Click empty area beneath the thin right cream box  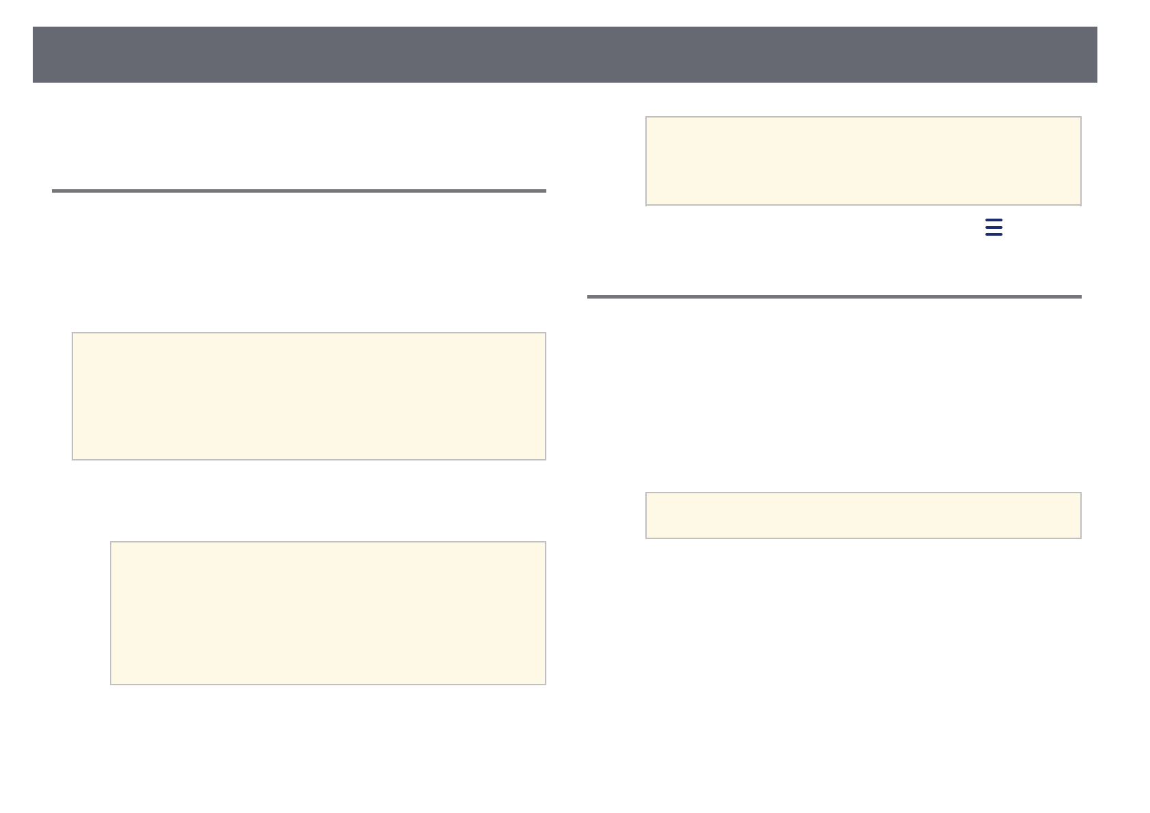[863, 649]
